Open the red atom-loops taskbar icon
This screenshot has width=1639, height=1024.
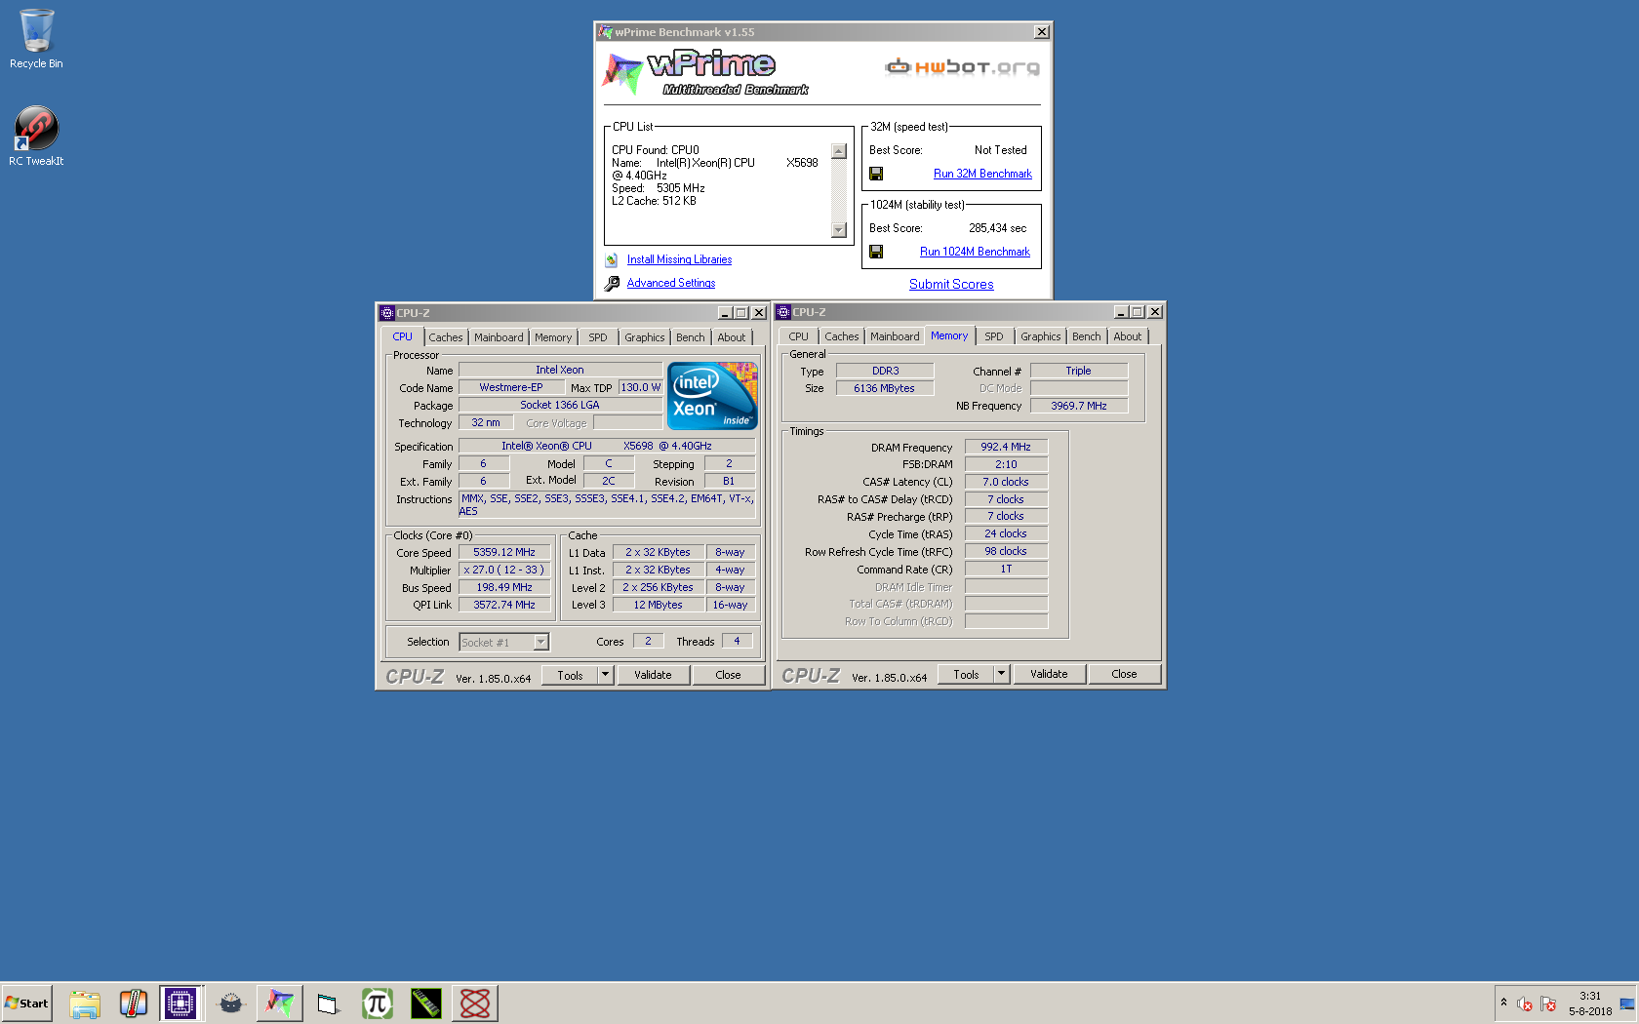point(475,1003)
